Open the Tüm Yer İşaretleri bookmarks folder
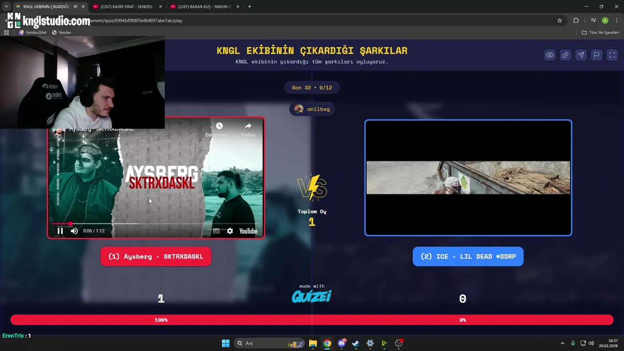This screenshot has height=351, width=624. click(601, 33)
